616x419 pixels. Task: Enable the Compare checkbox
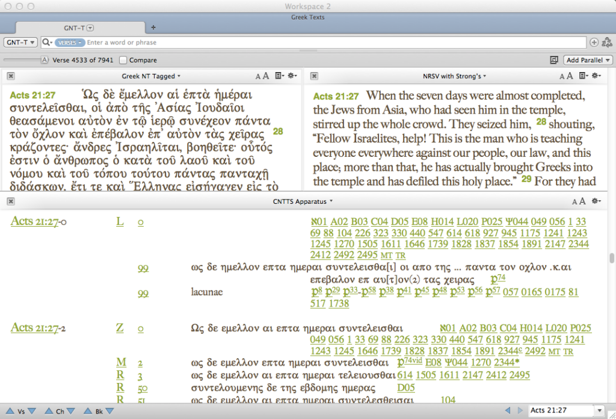123,60
